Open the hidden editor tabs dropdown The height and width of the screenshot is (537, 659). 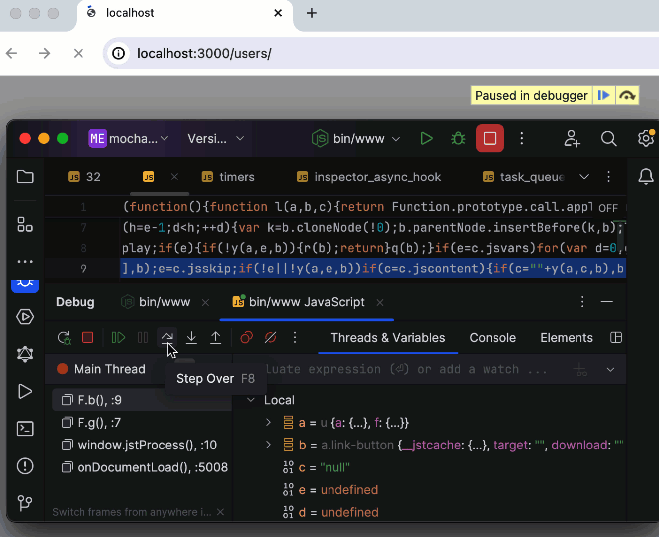point(584,177)
